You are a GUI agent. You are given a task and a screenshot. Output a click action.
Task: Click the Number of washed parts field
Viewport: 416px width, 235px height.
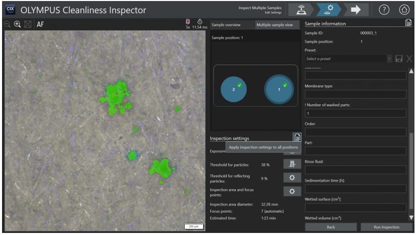355,113
